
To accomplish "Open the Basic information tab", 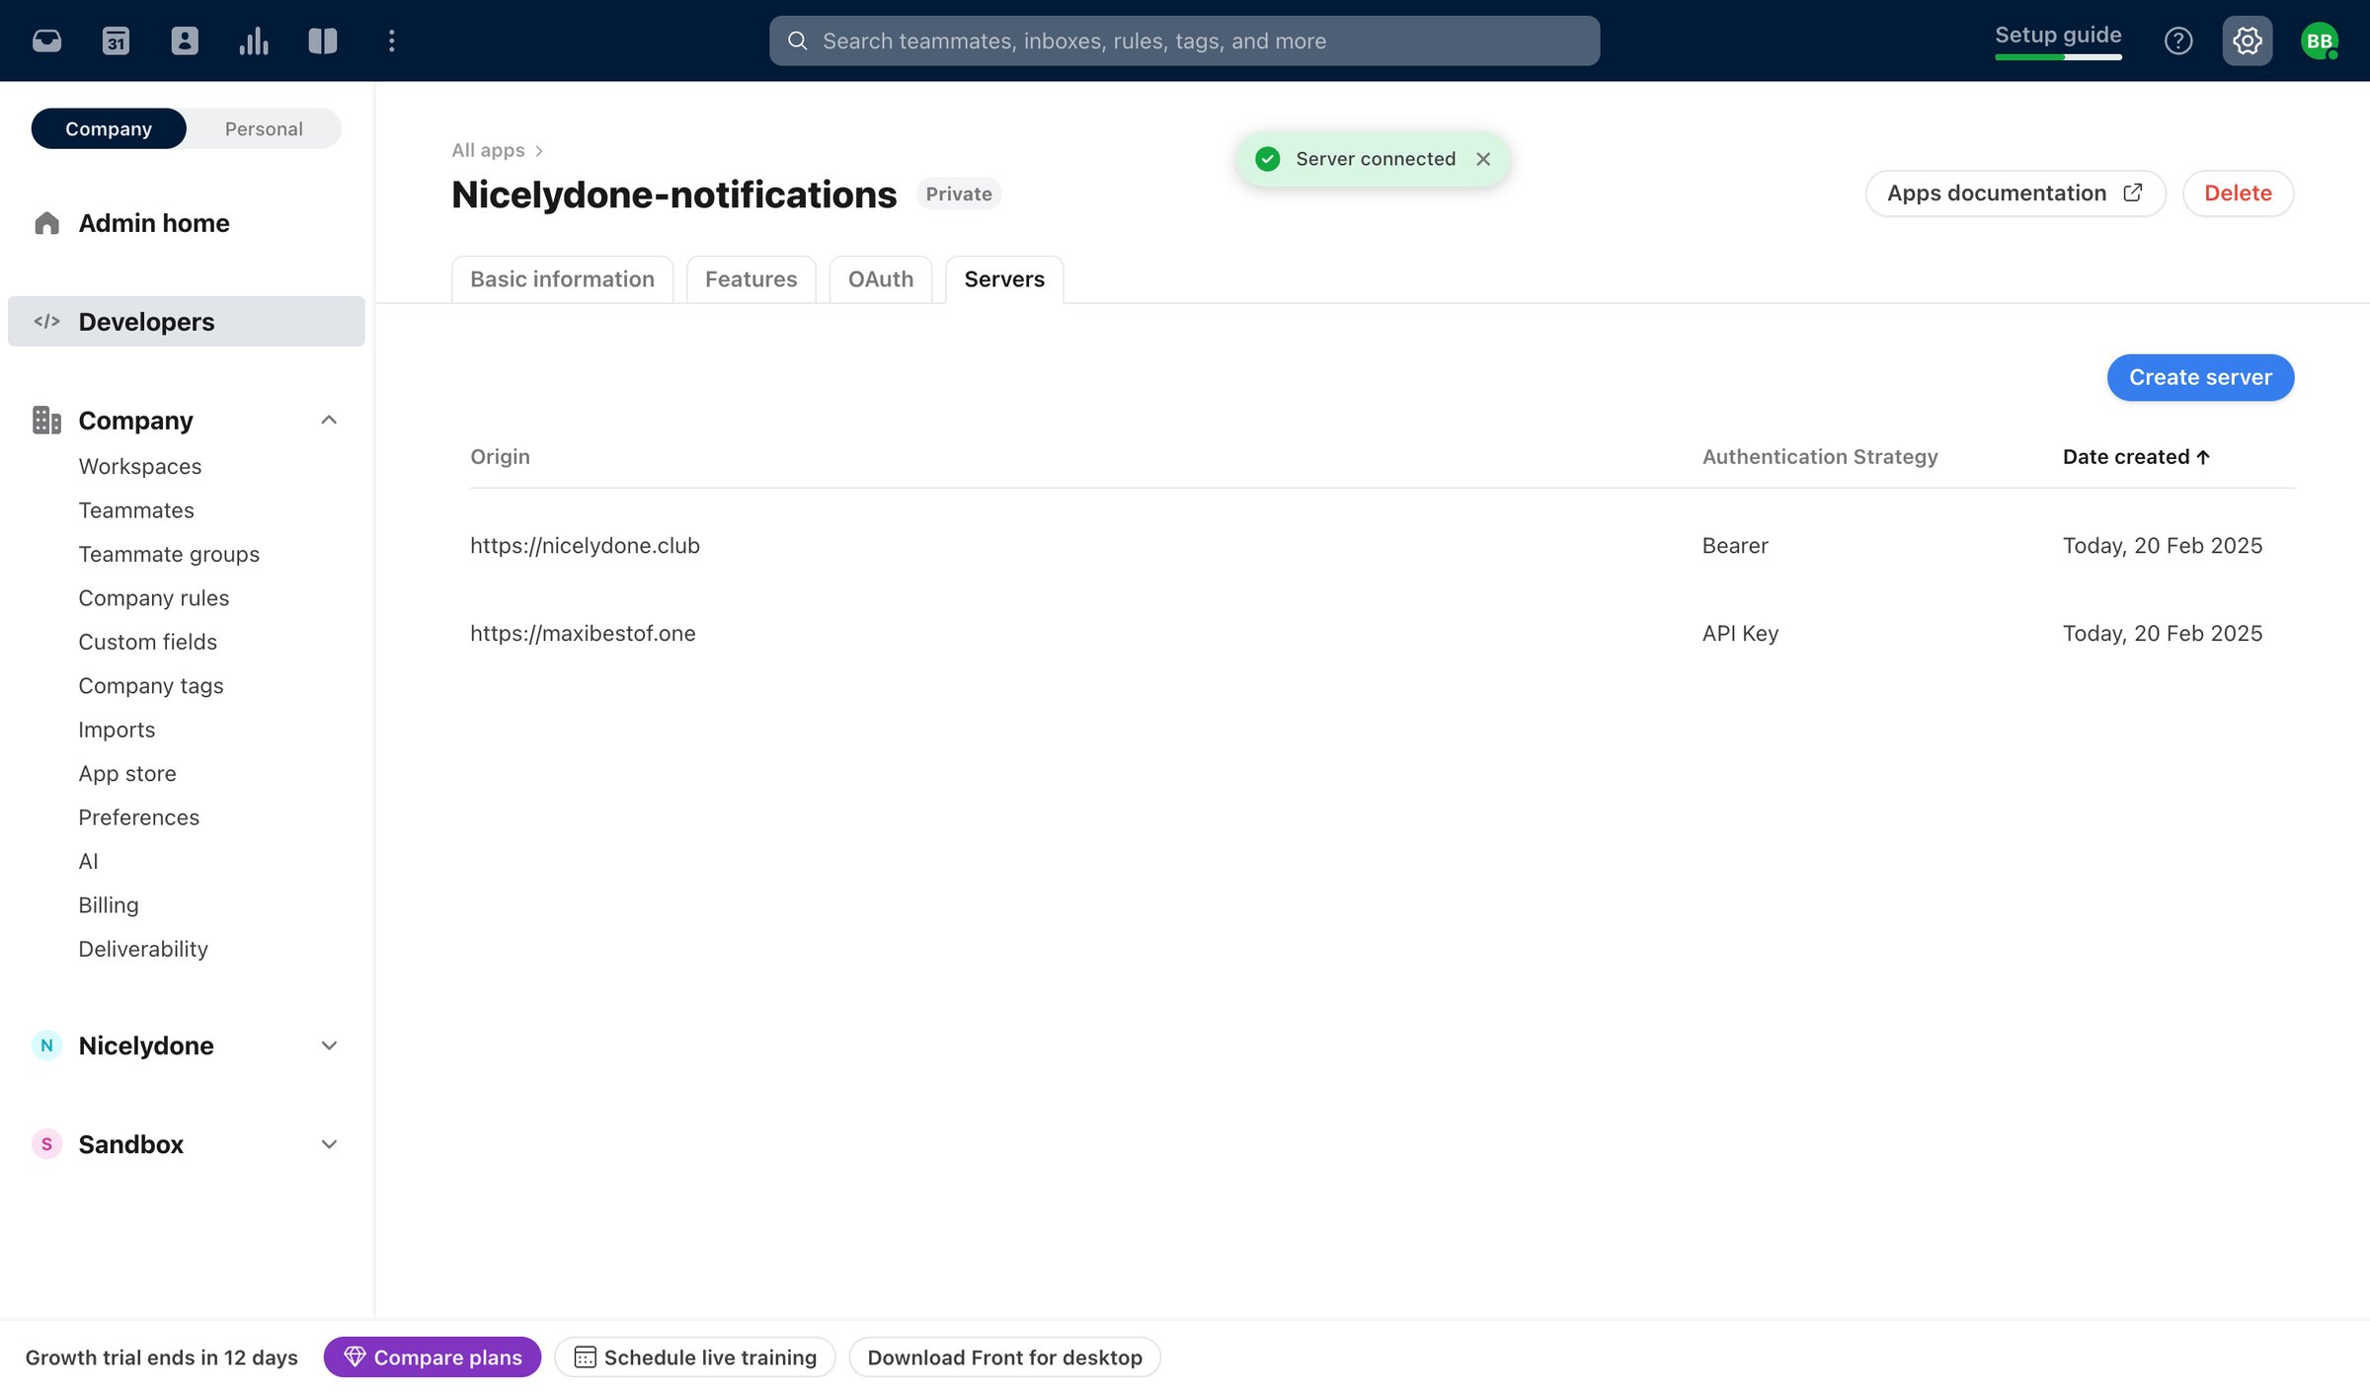I will point(562,279).
